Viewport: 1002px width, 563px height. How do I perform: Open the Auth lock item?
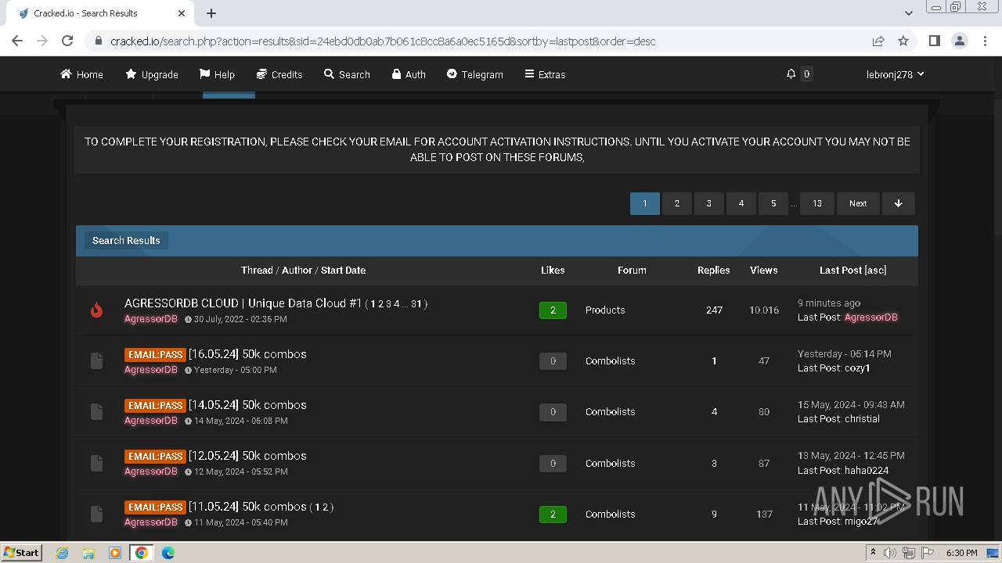pyautogui.click(x=409, y=74)
